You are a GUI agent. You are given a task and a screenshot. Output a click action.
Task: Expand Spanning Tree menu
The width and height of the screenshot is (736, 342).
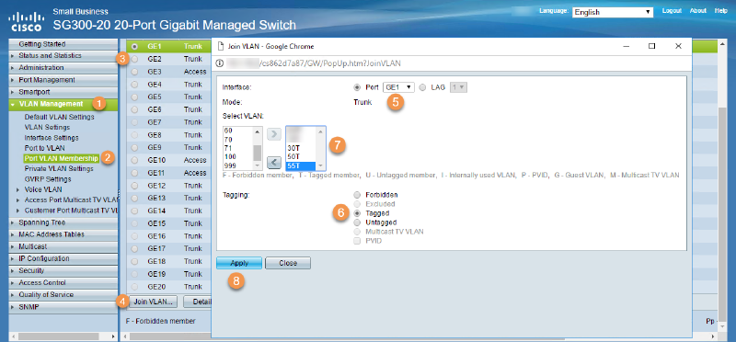42,222
